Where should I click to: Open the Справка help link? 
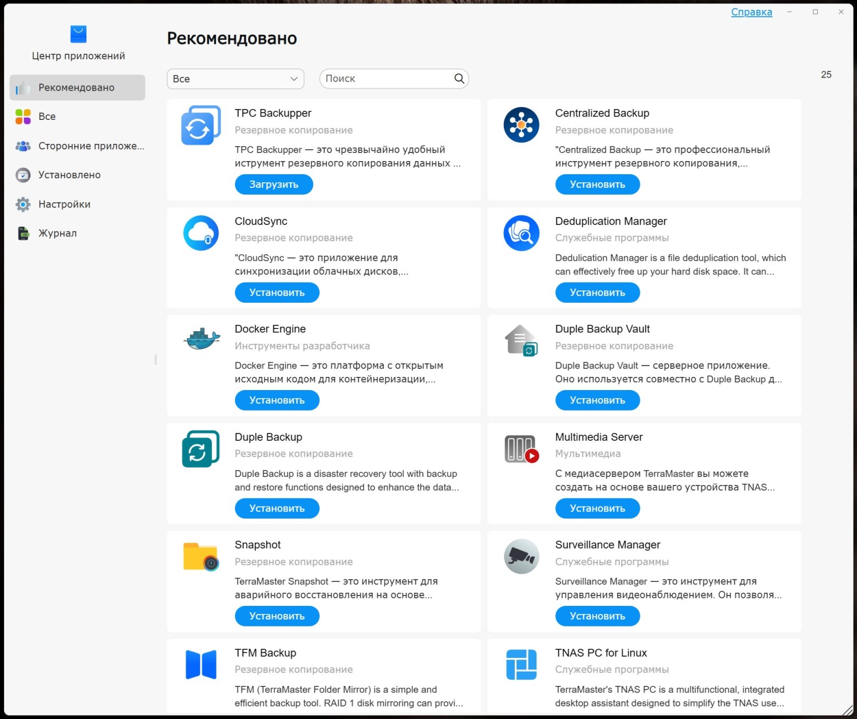(751, 12)
